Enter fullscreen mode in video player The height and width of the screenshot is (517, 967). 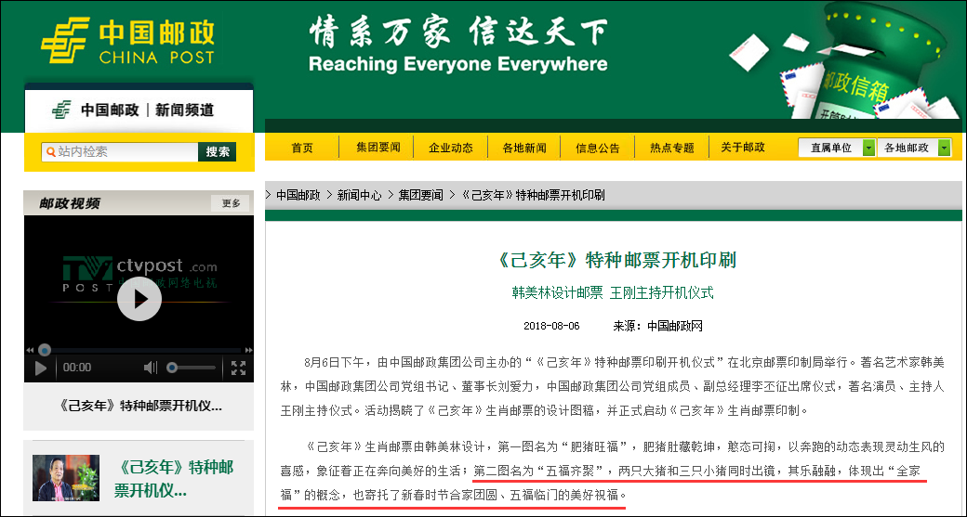(x=238, y=368)
